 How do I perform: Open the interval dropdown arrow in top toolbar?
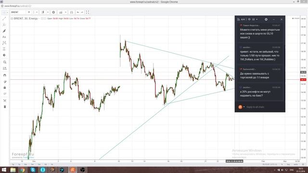(x=37, y=12)
